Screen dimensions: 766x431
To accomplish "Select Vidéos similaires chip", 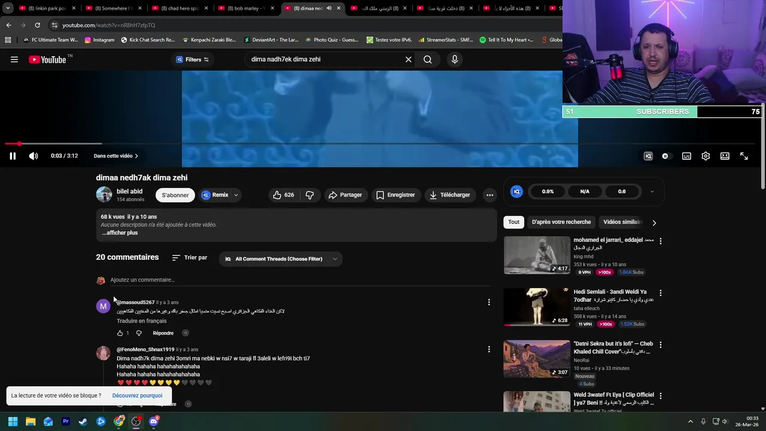I will pyautogui.click(x=622, y=222).
